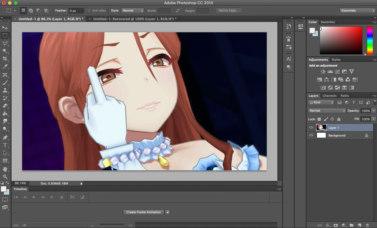
Task: Add a Brightness/Contrast adjustment
Action: tap(323, 72)
